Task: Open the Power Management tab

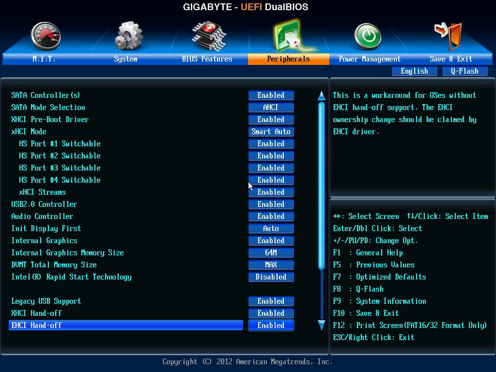Action: click(370, 59)
